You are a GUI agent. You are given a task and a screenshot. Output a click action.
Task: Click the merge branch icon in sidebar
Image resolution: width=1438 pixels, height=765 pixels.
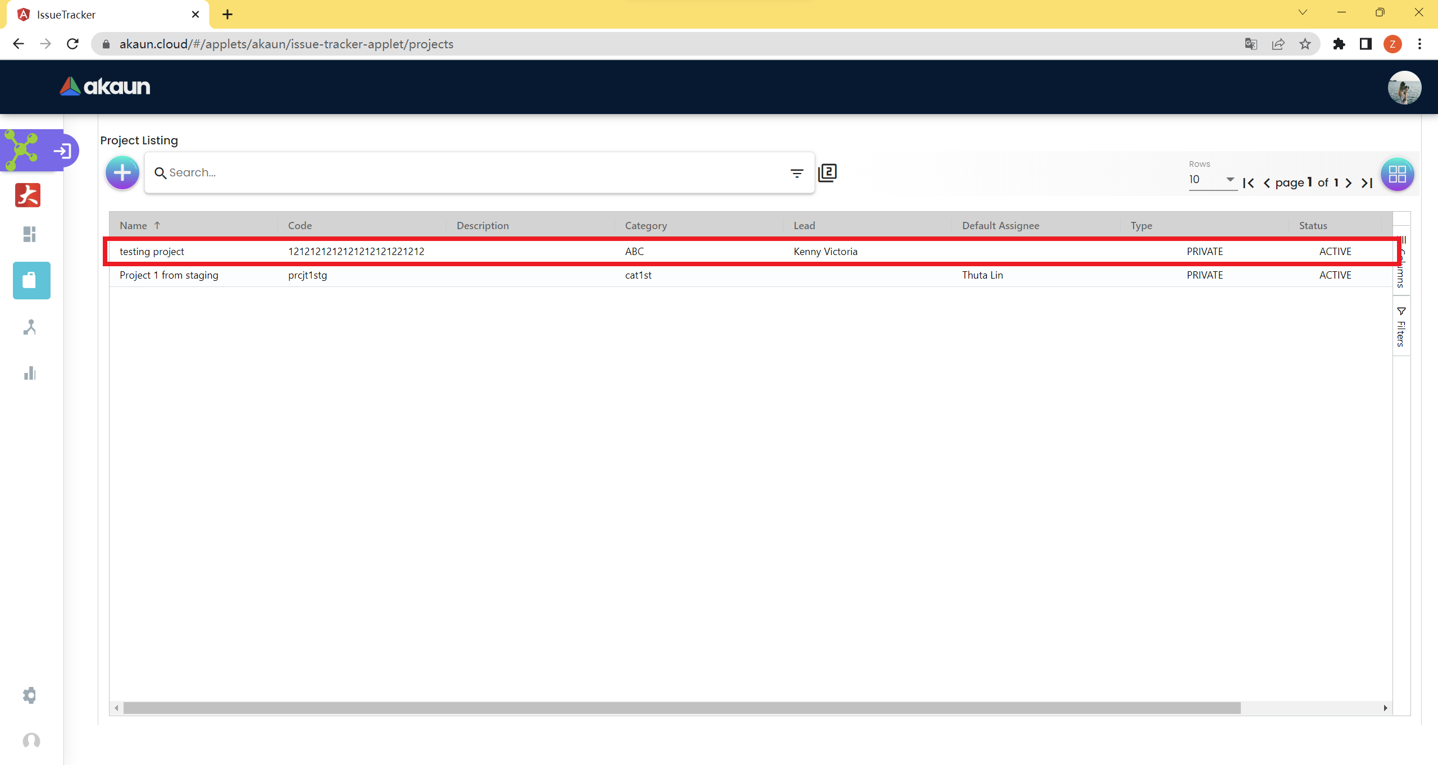click(30, 327)
